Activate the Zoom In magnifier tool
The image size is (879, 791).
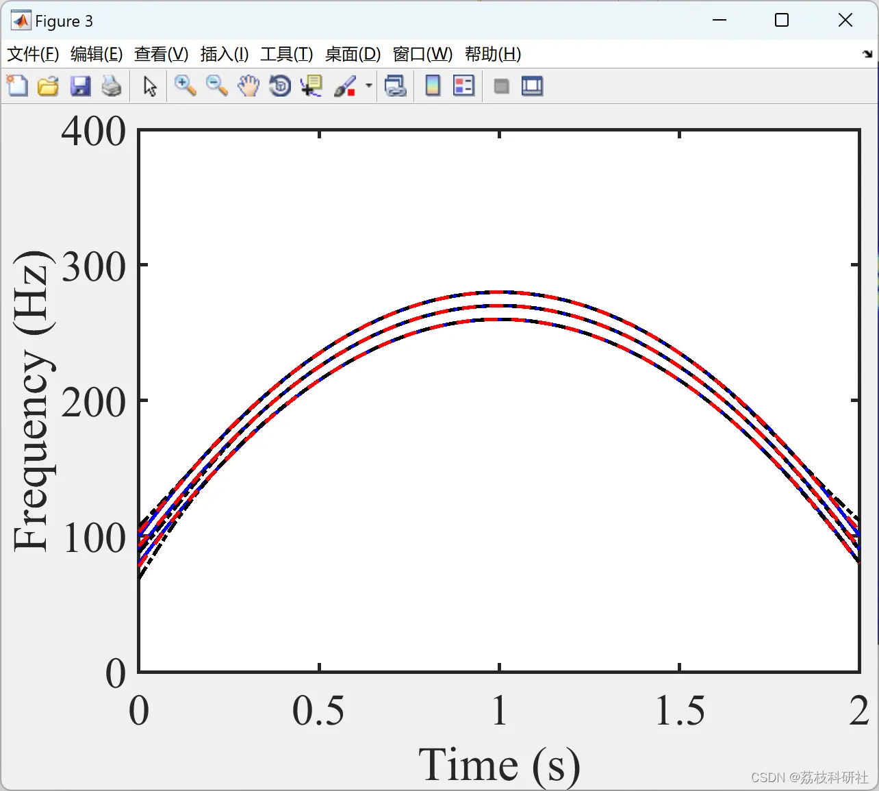[x=185, y=86]
